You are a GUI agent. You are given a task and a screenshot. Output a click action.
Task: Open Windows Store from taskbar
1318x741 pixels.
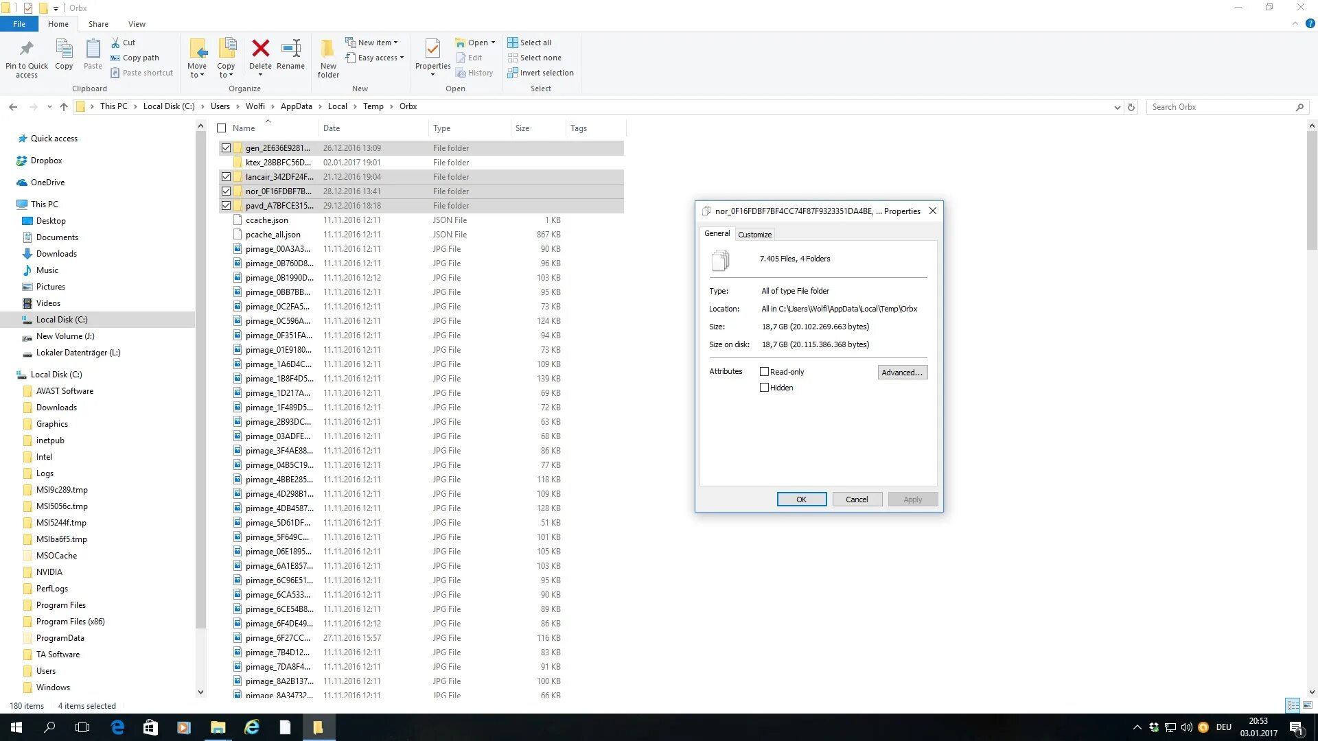point(150,727)
